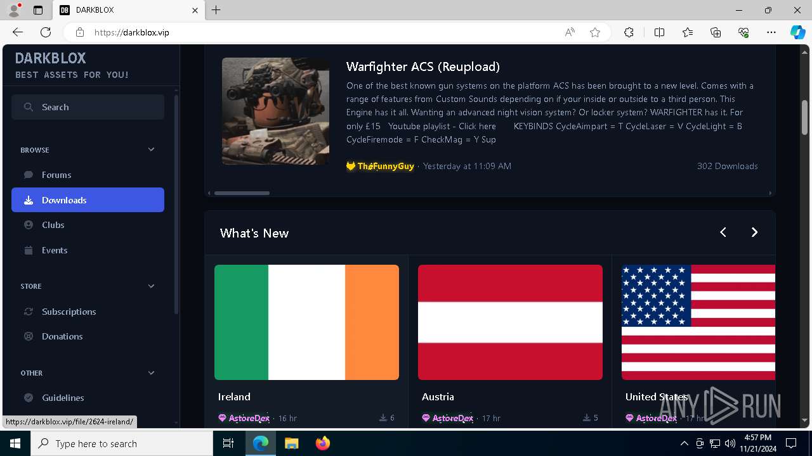812x456 pixels.
Task: Click the Guidelines checkmark icon
Action: [x=29, y=398]
